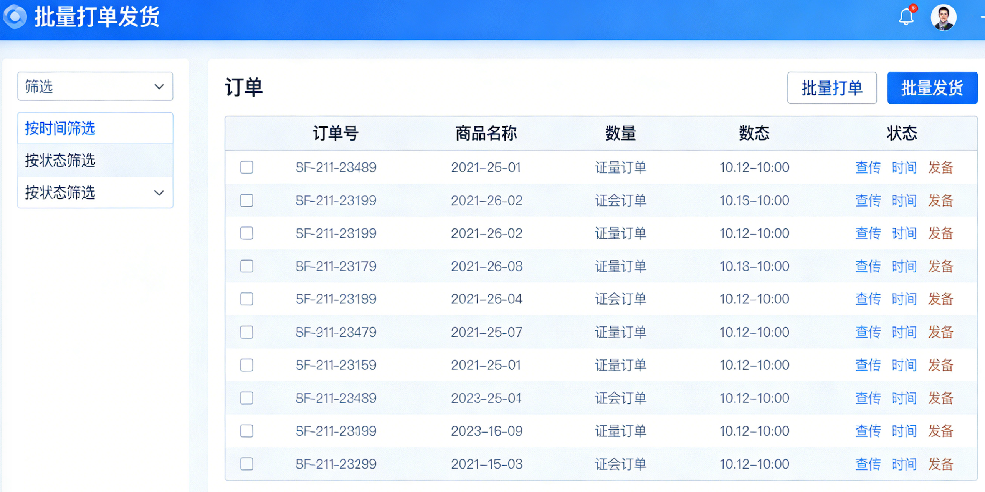Check the box for order SF-211-23159

(246, 365)
